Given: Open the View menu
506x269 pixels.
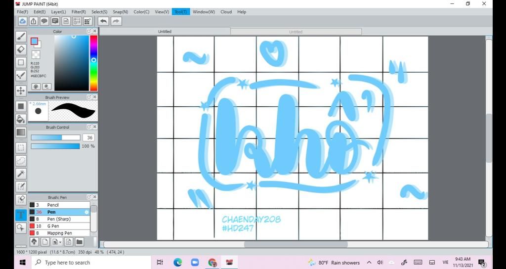Looking at the screenshot, I should click(162, 12).
